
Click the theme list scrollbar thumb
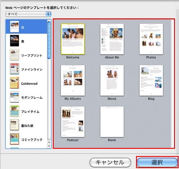[x=49, y=40]
